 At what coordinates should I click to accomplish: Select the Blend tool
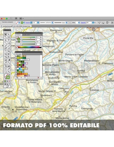9,62
